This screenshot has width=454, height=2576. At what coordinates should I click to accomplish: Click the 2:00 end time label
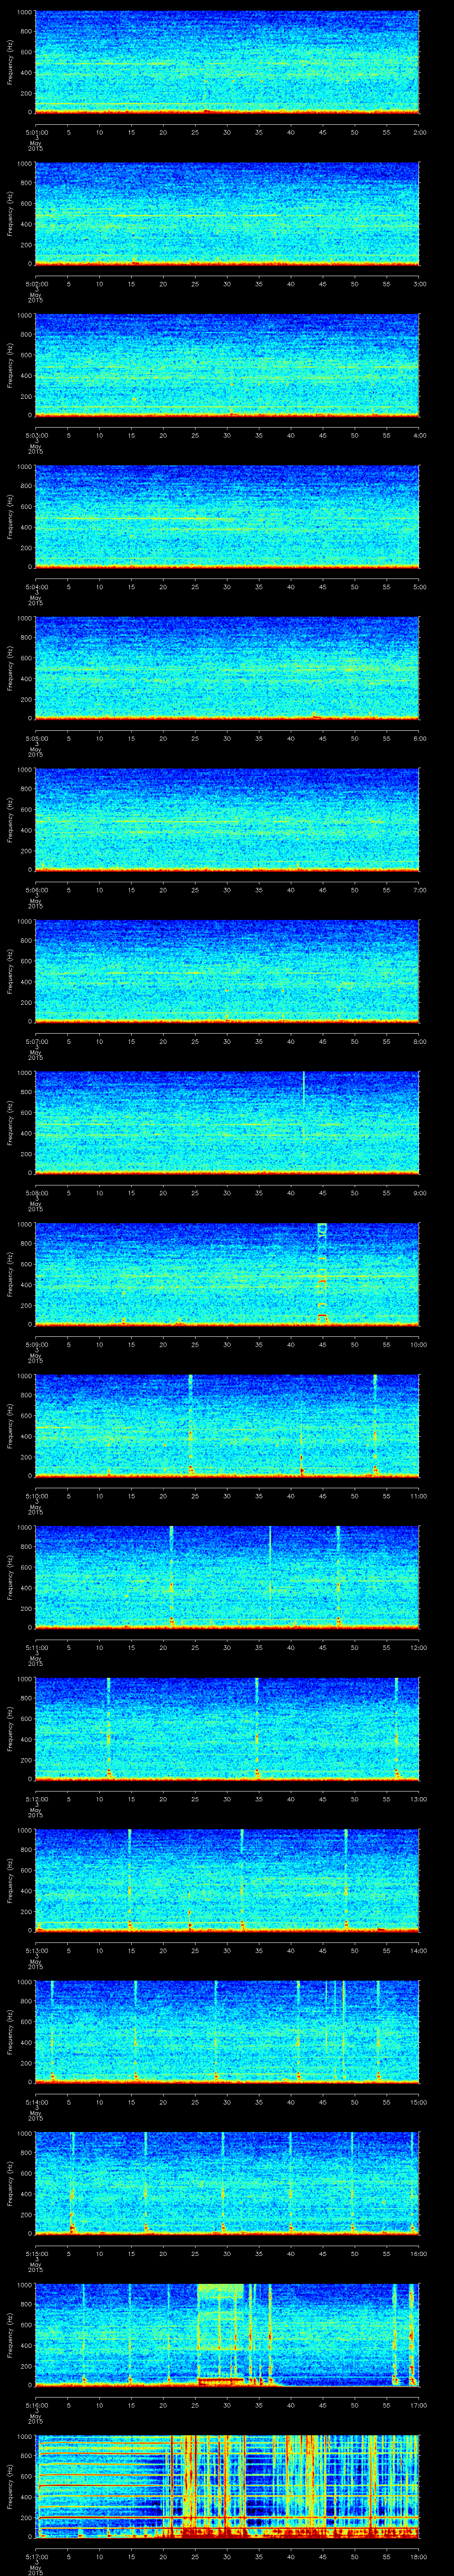[419, 132]
